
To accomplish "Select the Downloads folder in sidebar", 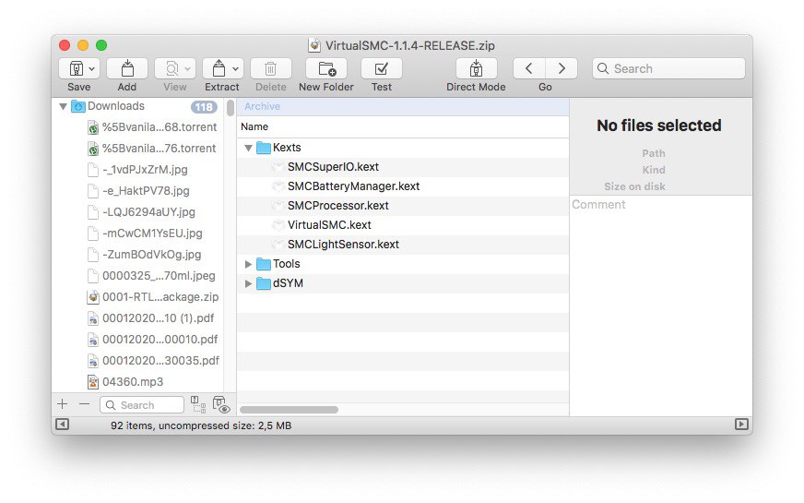I will pyautogui.click(x=116, y=106).
